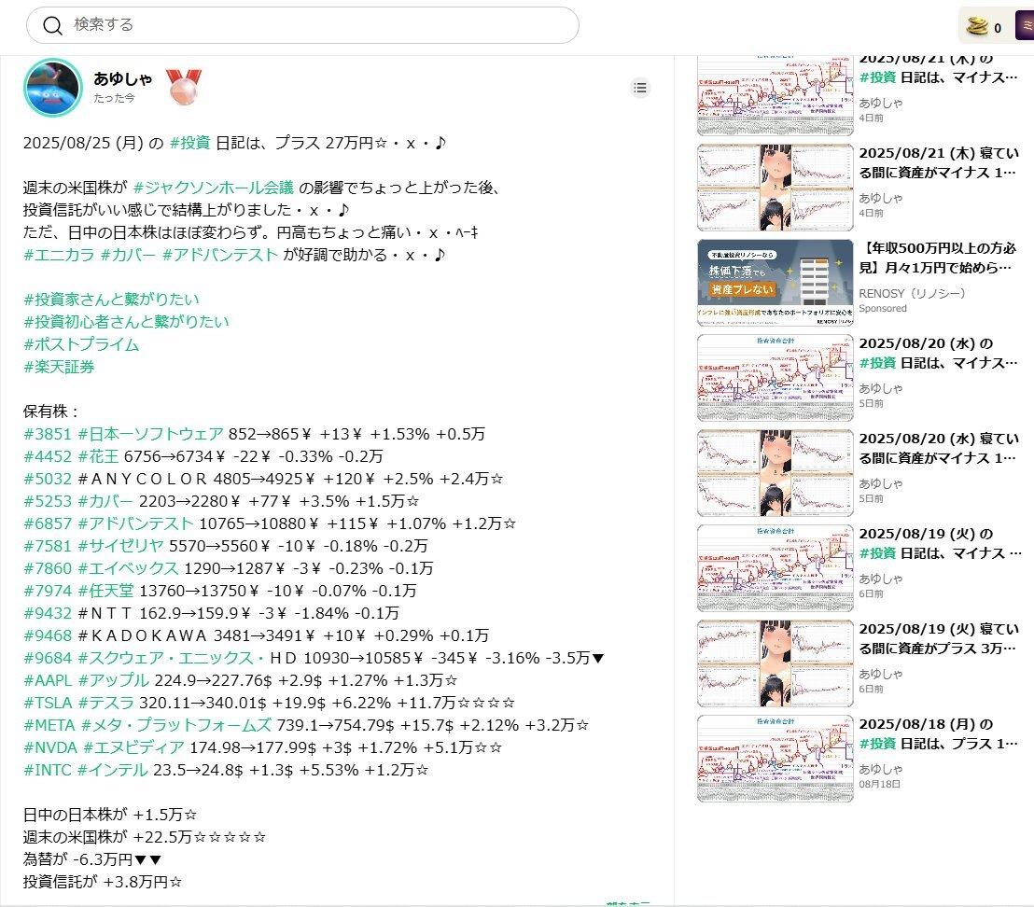Image resolution: width=1034 pixels, height=907 pixels.
Task: Open ticker tag #9468
Action: 48,636
